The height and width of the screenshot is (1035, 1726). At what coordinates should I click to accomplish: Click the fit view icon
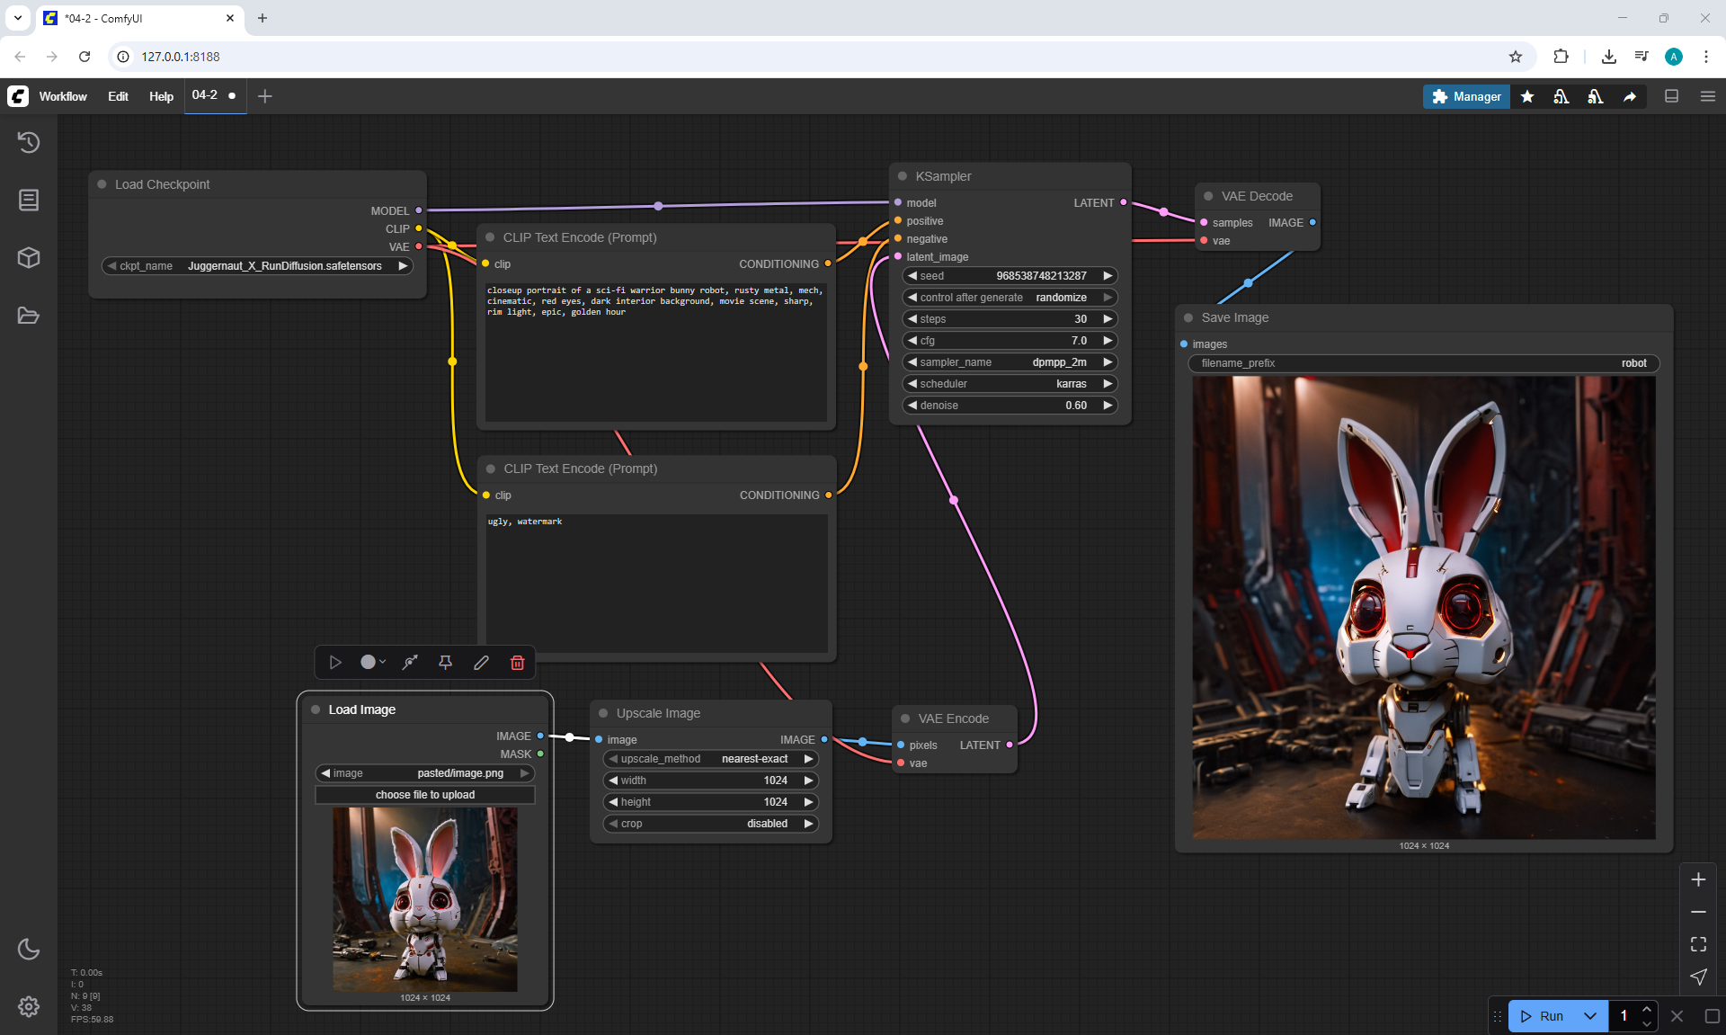[x=1698, y=944]
